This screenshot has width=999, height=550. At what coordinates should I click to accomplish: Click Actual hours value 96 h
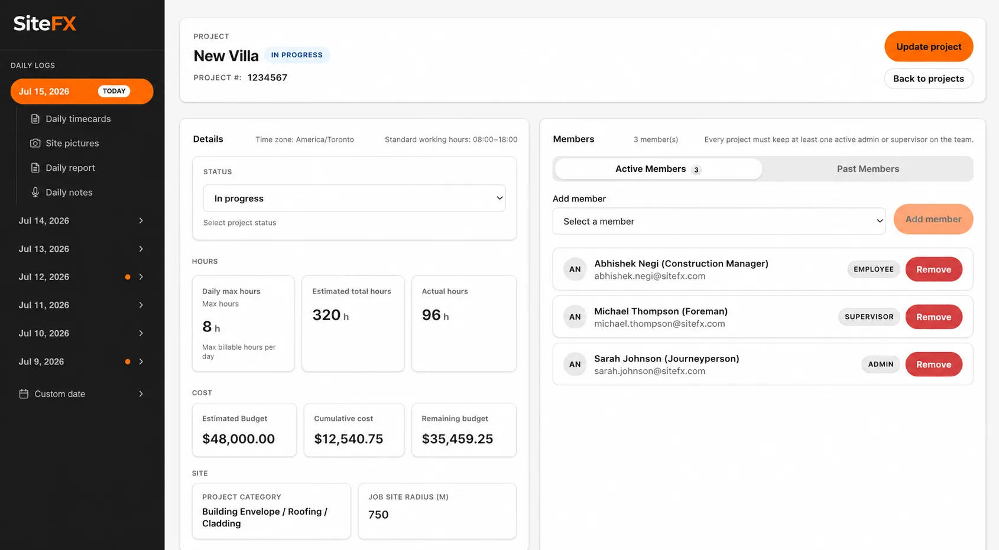click(x=435, y=315)
